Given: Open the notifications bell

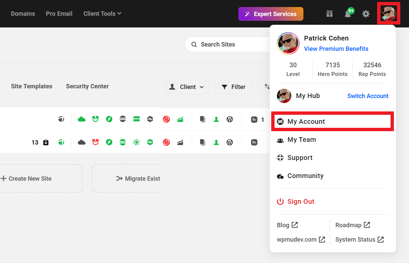Looking at the screenshot, I should pyautogui.click(x=348, y=14).
